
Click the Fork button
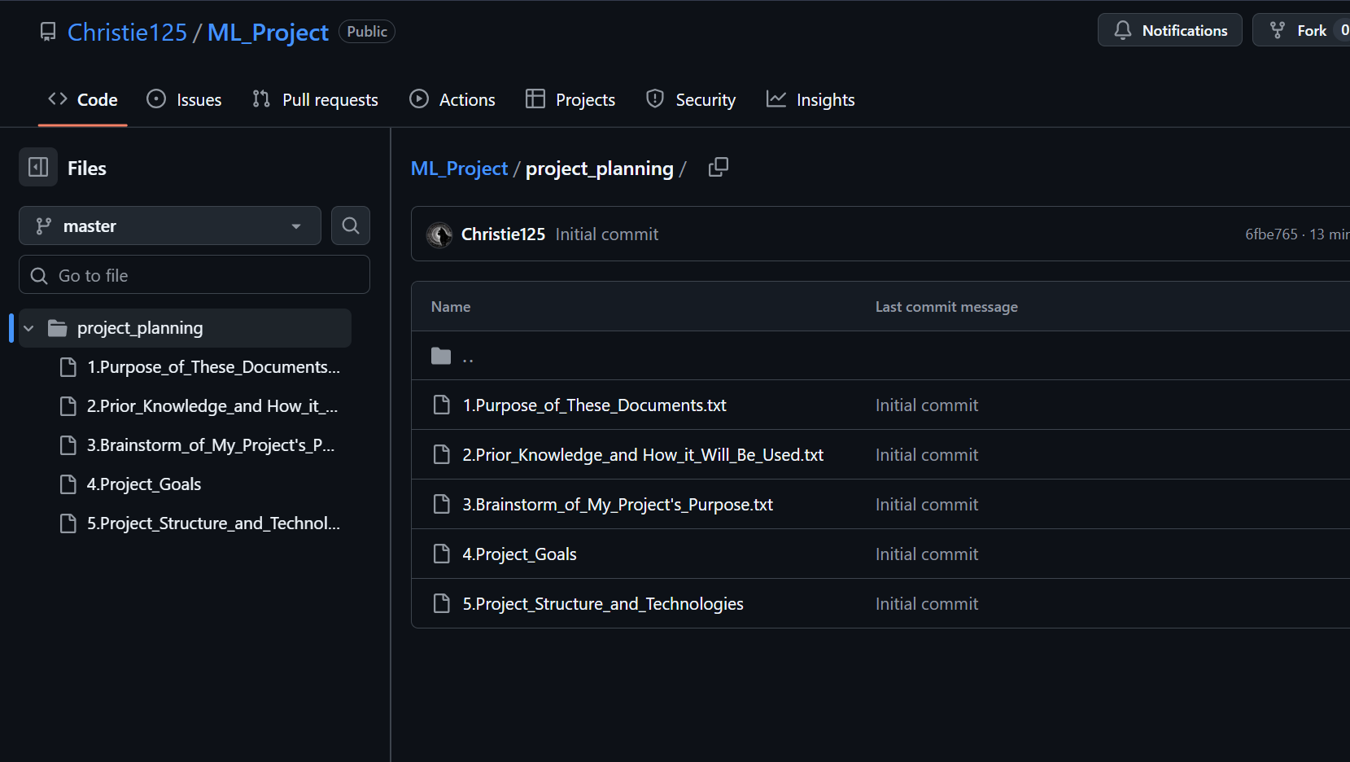point(1300,30)
